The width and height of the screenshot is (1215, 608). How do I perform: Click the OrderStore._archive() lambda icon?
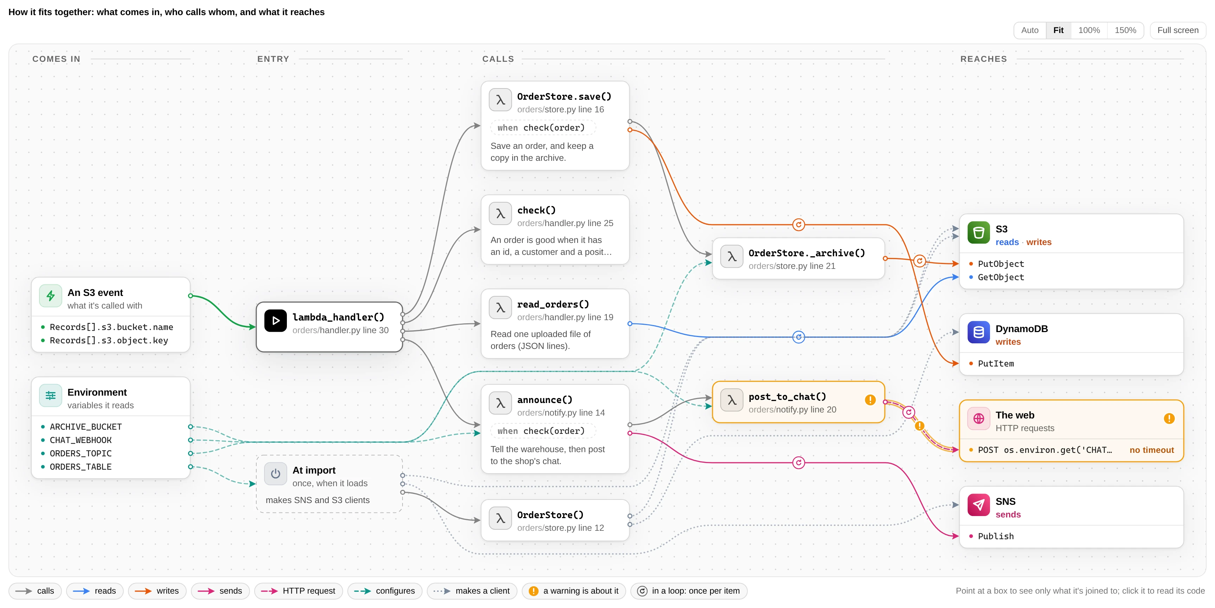pos(732,257)
